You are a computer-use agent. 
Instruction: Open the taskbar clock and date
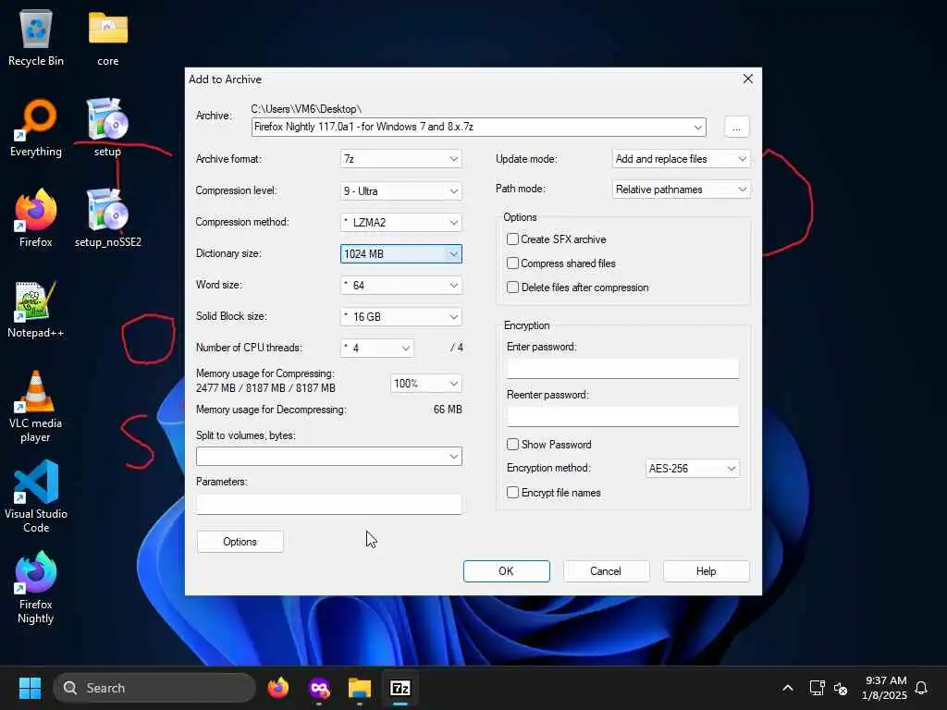885,688
